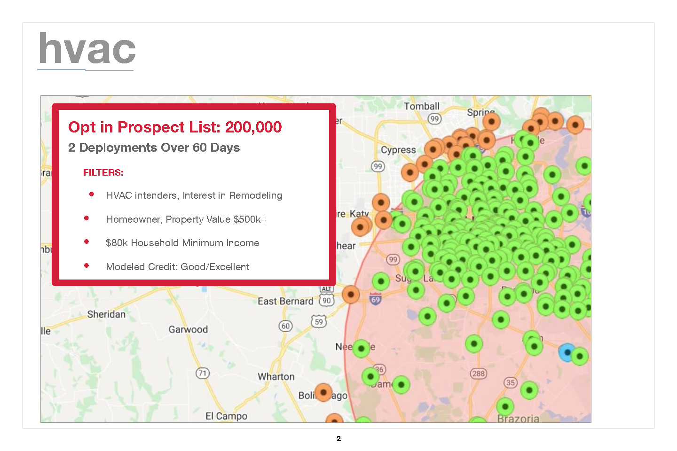
Task: Select the Cypress city label
Action: tap(398, 150)
